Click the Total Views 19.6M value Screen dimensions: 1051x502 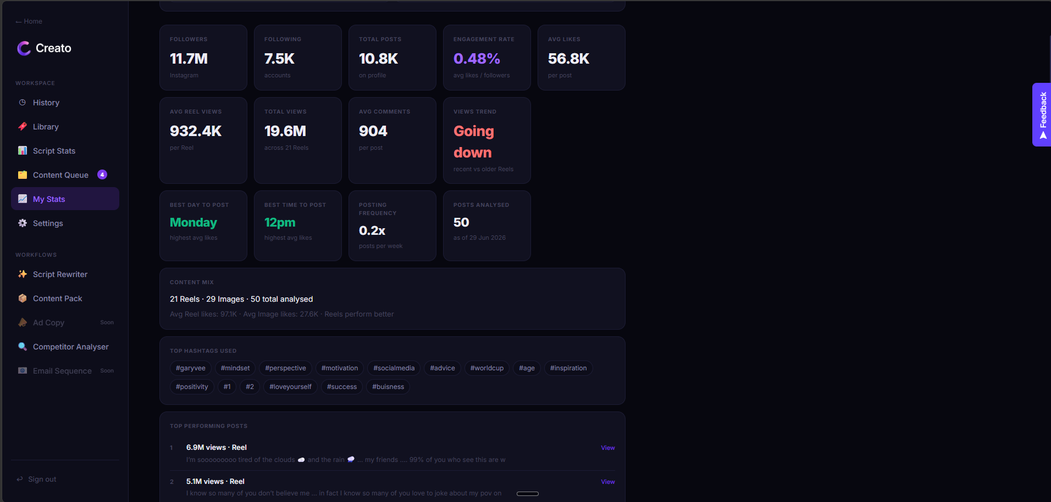click(285, 131)
